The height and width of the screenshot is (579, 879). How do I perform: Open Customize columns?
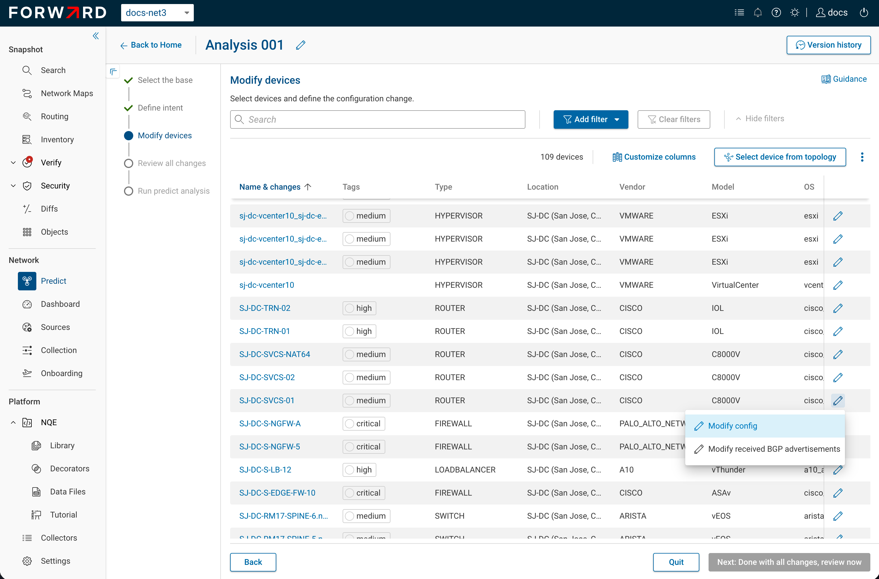click(x=654, y=157)
